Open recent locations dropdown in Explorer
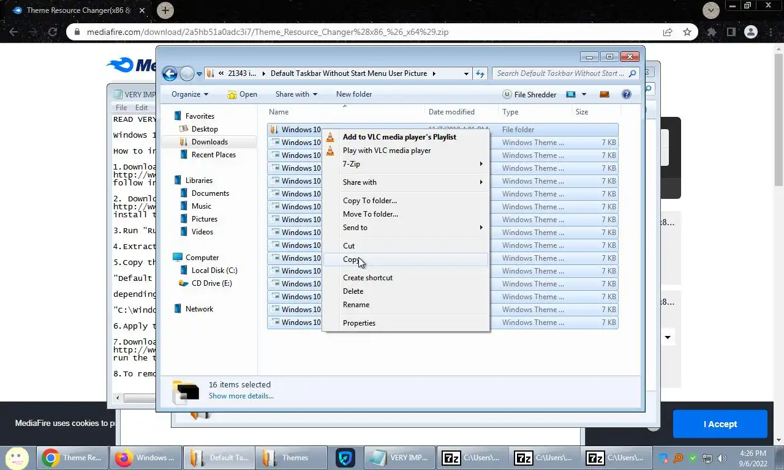 (x=199, y=74)
